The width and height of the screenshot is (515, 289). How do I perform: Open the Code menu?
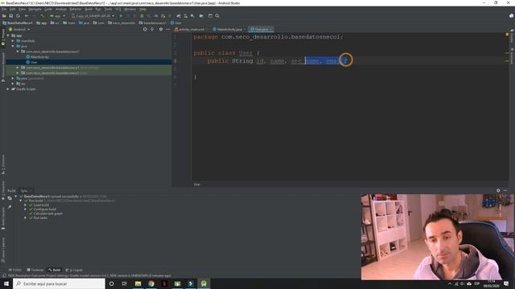[x=48, y=9]
